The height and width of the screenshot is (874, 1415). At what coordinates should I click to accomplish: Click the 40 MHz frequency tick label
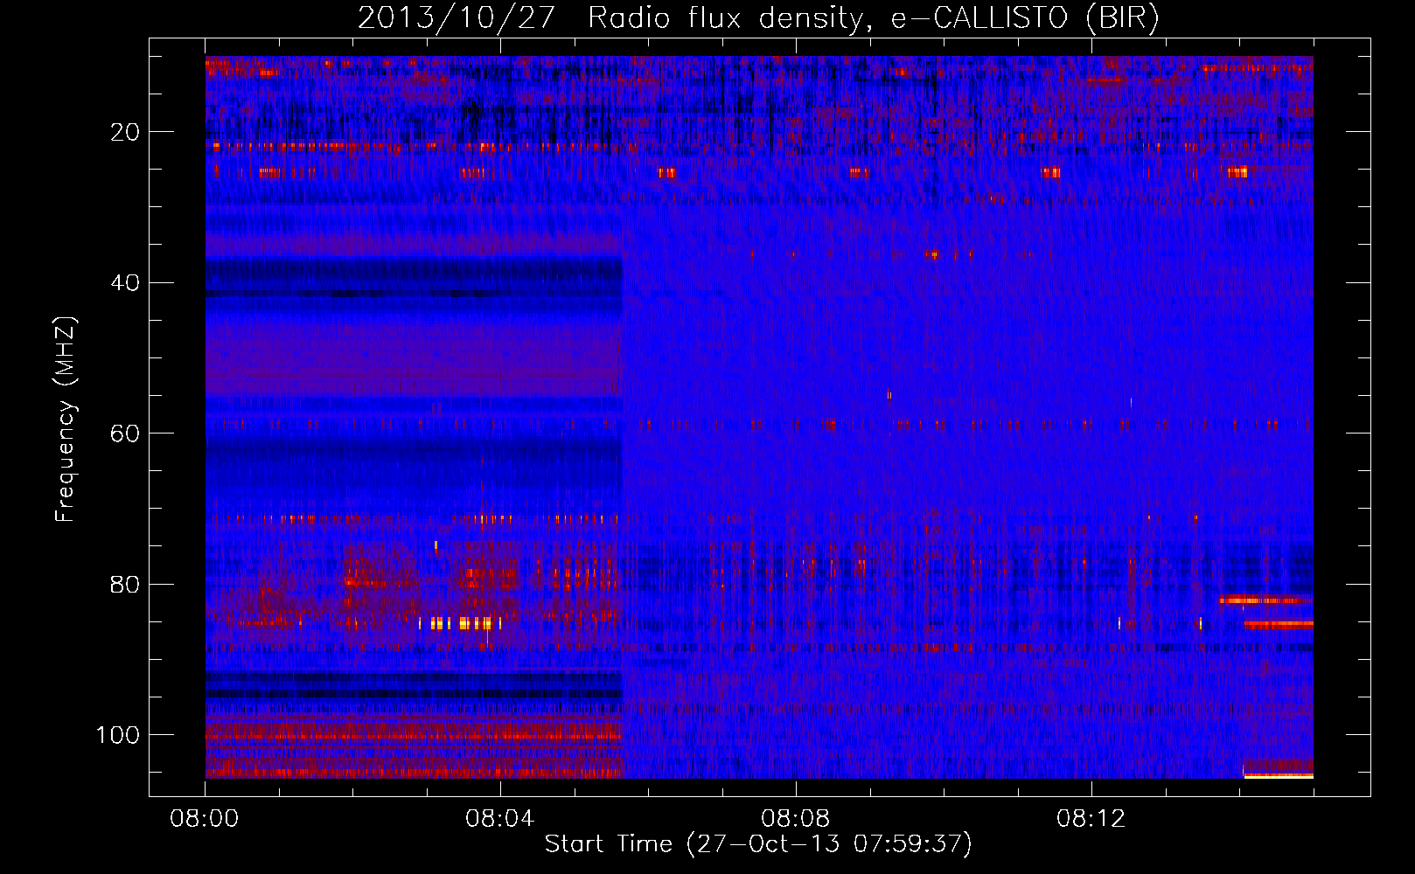click(125, 283)
